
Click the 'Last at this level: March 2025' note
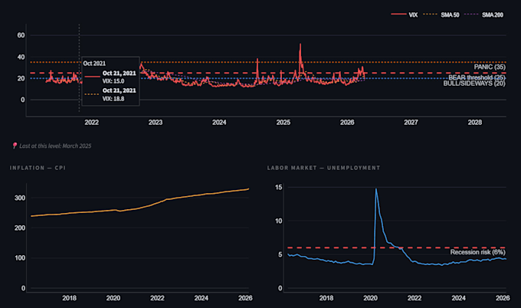tap(55, 146)
